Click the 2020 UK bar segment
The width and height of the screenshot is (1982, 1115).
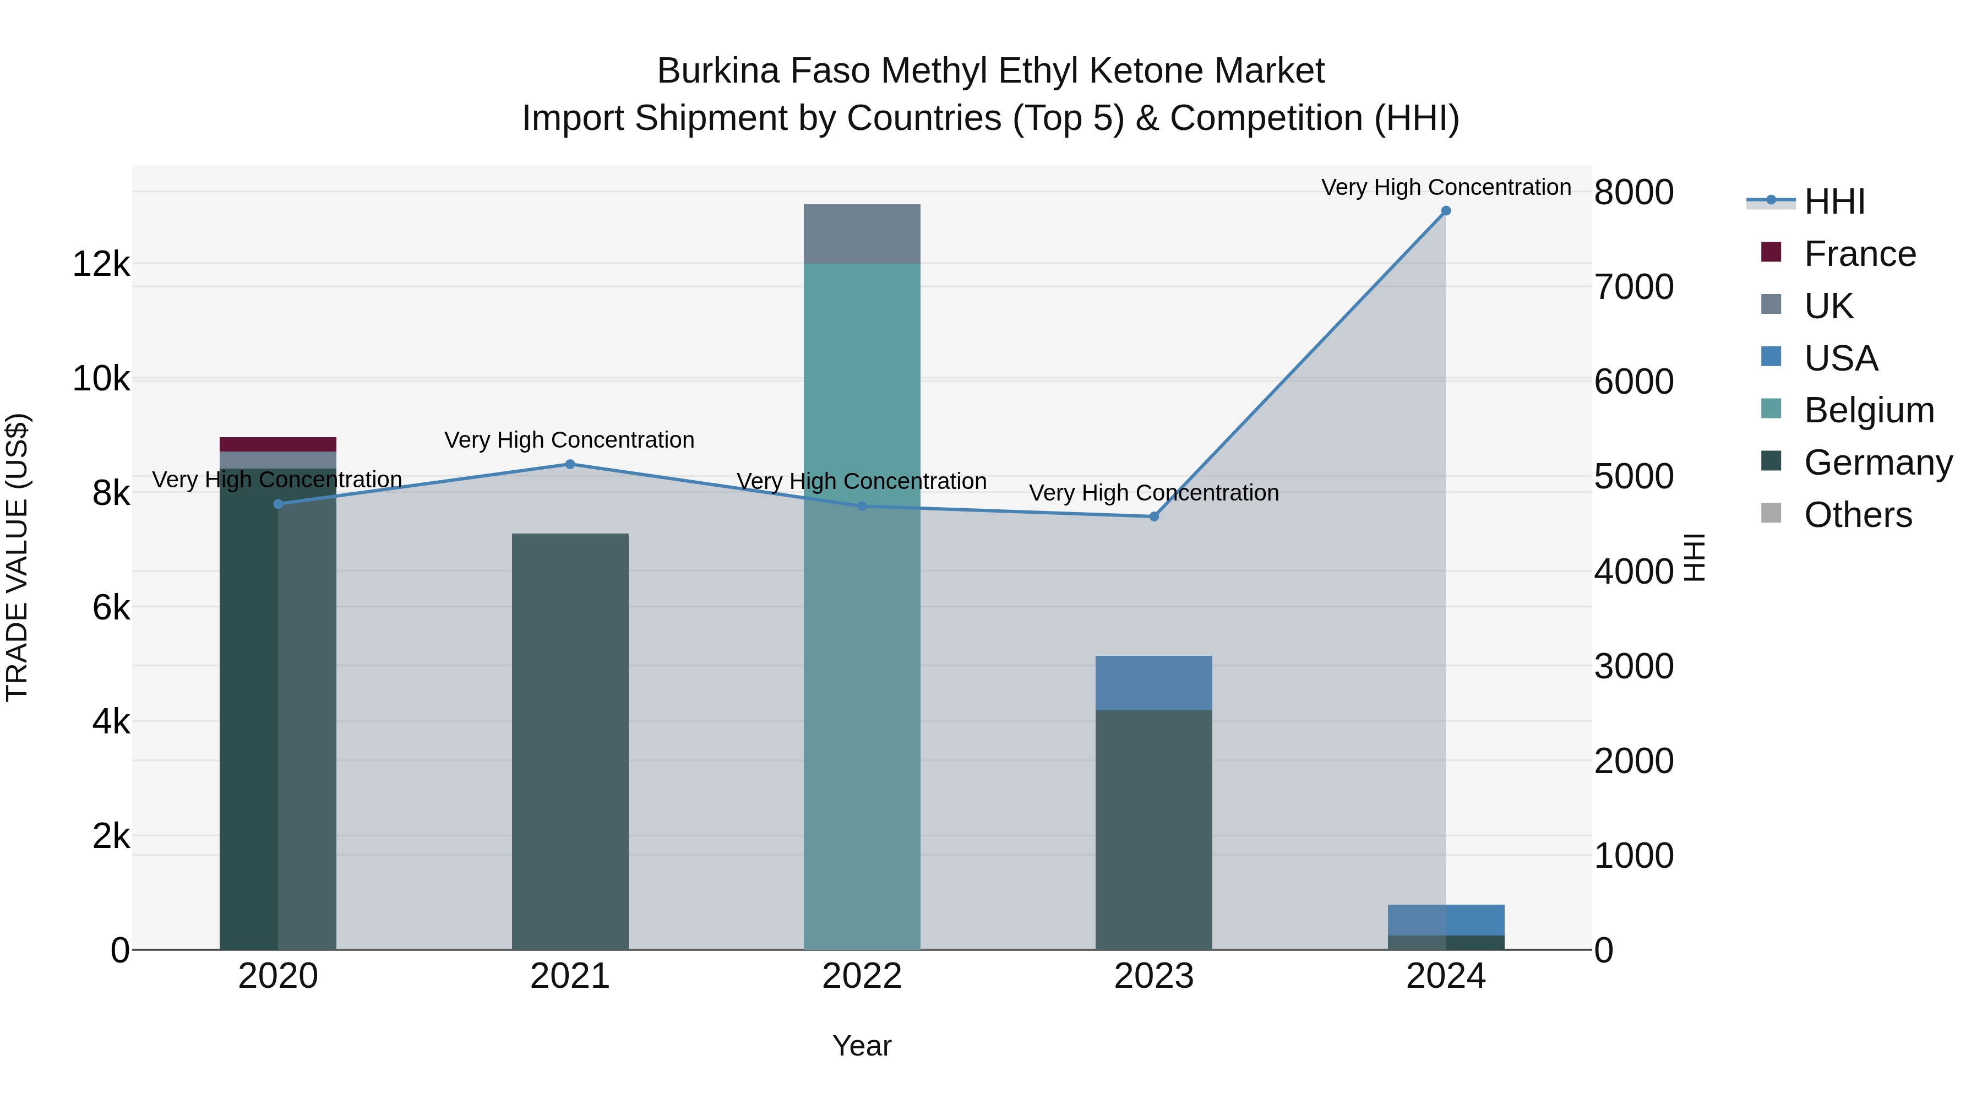pos(279,460)
